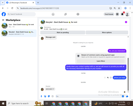Send a thumbs up like

pos(127,96)
